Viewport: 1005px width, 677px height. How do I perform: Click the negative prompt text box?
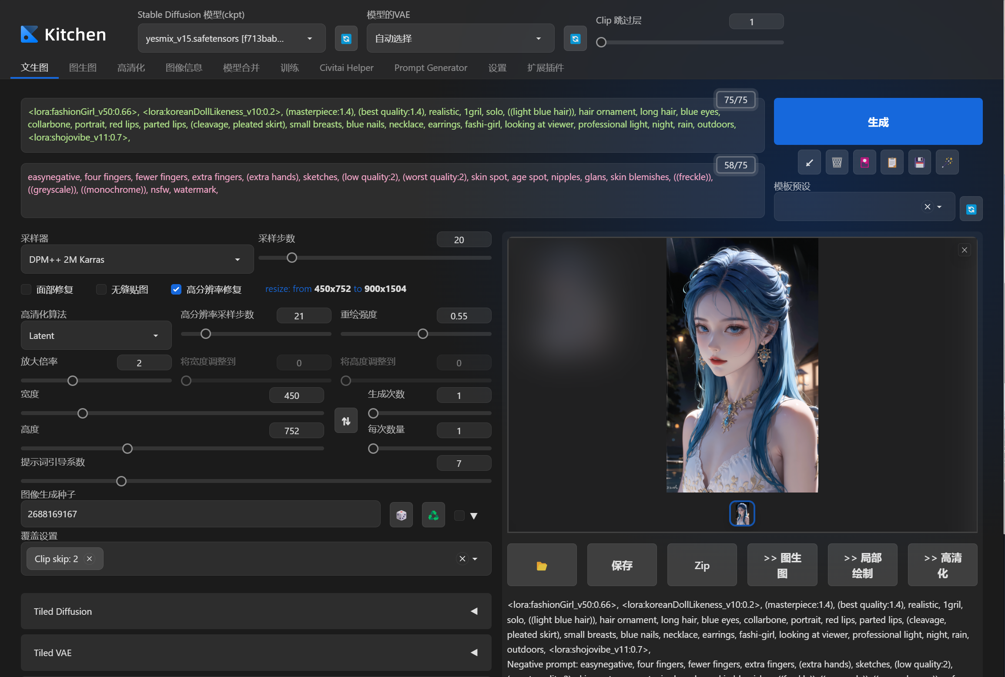click(392, 190)
